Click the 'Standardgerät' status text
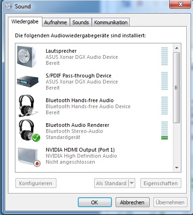The image size is (193, 215). [63, 137]
